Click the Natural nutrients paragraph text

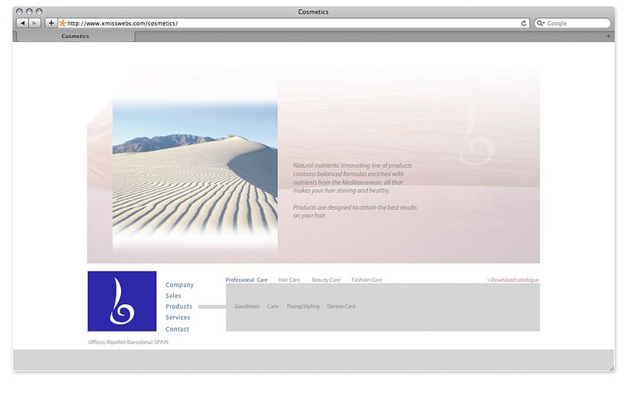352,178
